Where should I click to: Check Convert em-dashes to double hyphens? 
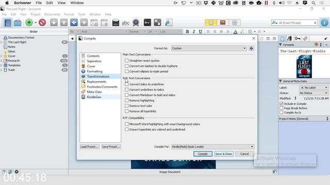click(x=126, y=66)
